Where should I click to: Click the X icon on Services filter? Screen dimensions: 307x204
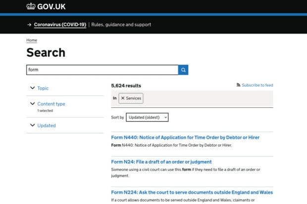[x=123, y=98]
